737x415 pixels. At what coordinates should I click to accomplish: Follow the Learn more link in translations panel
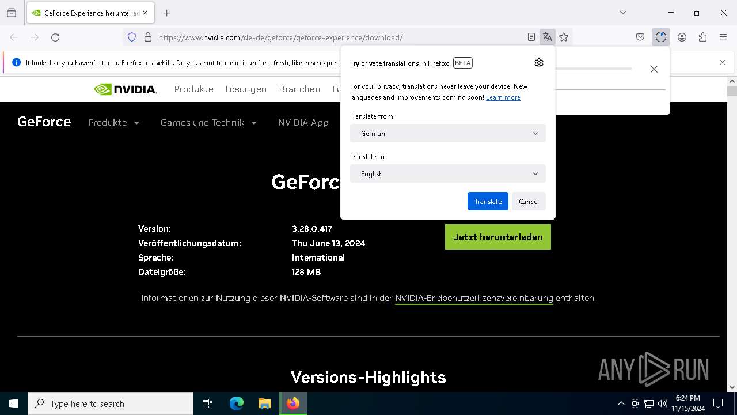tap(503, 97)
